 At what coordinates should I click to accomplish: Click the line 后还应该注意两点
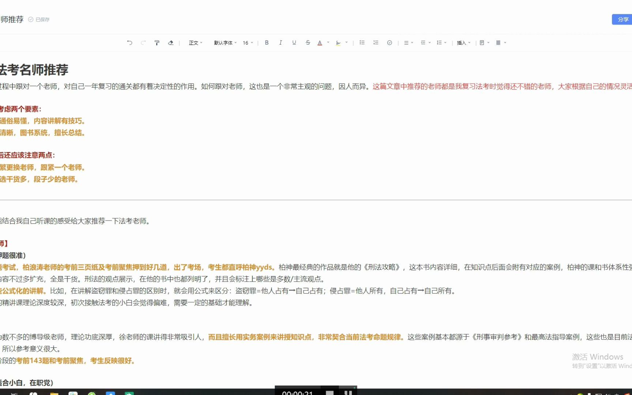(x=27, y=155)
